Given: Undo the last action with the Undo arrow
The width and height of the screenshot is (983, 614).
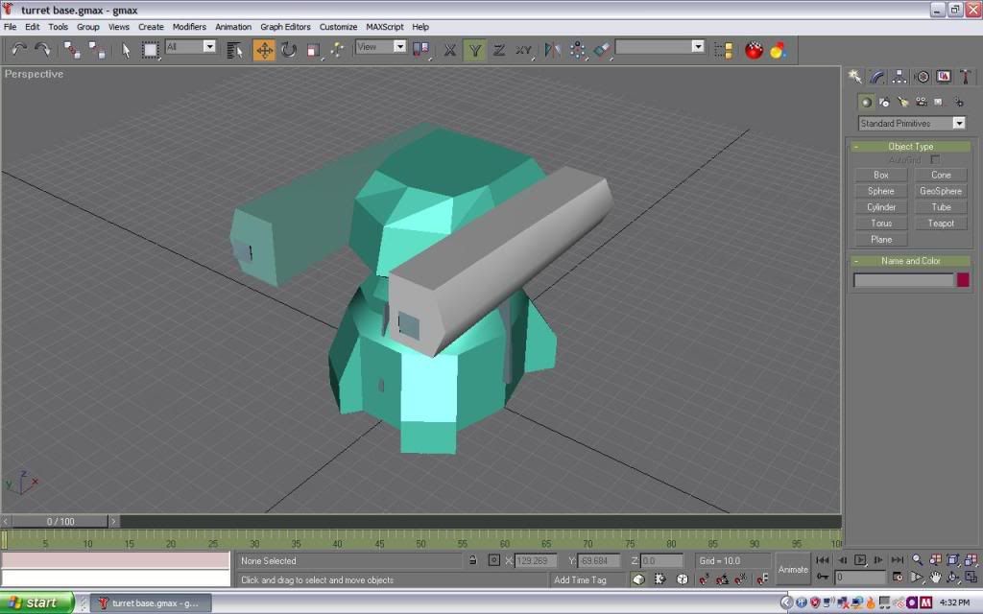Looking at the screenshot, I should [x=18, y=50].
